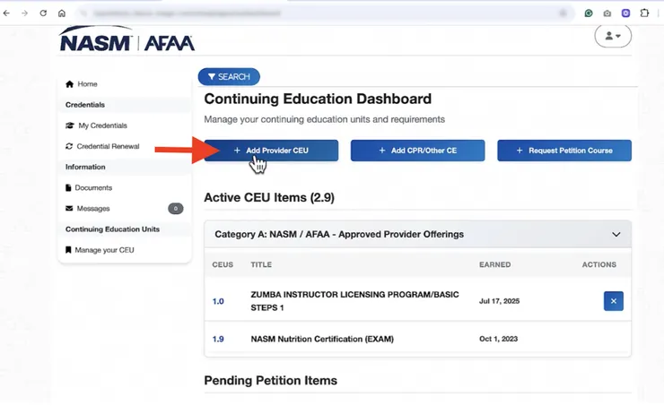664x406 pixels.
Task: Click the Add Provider CEU button
Action: coord(271,151)
